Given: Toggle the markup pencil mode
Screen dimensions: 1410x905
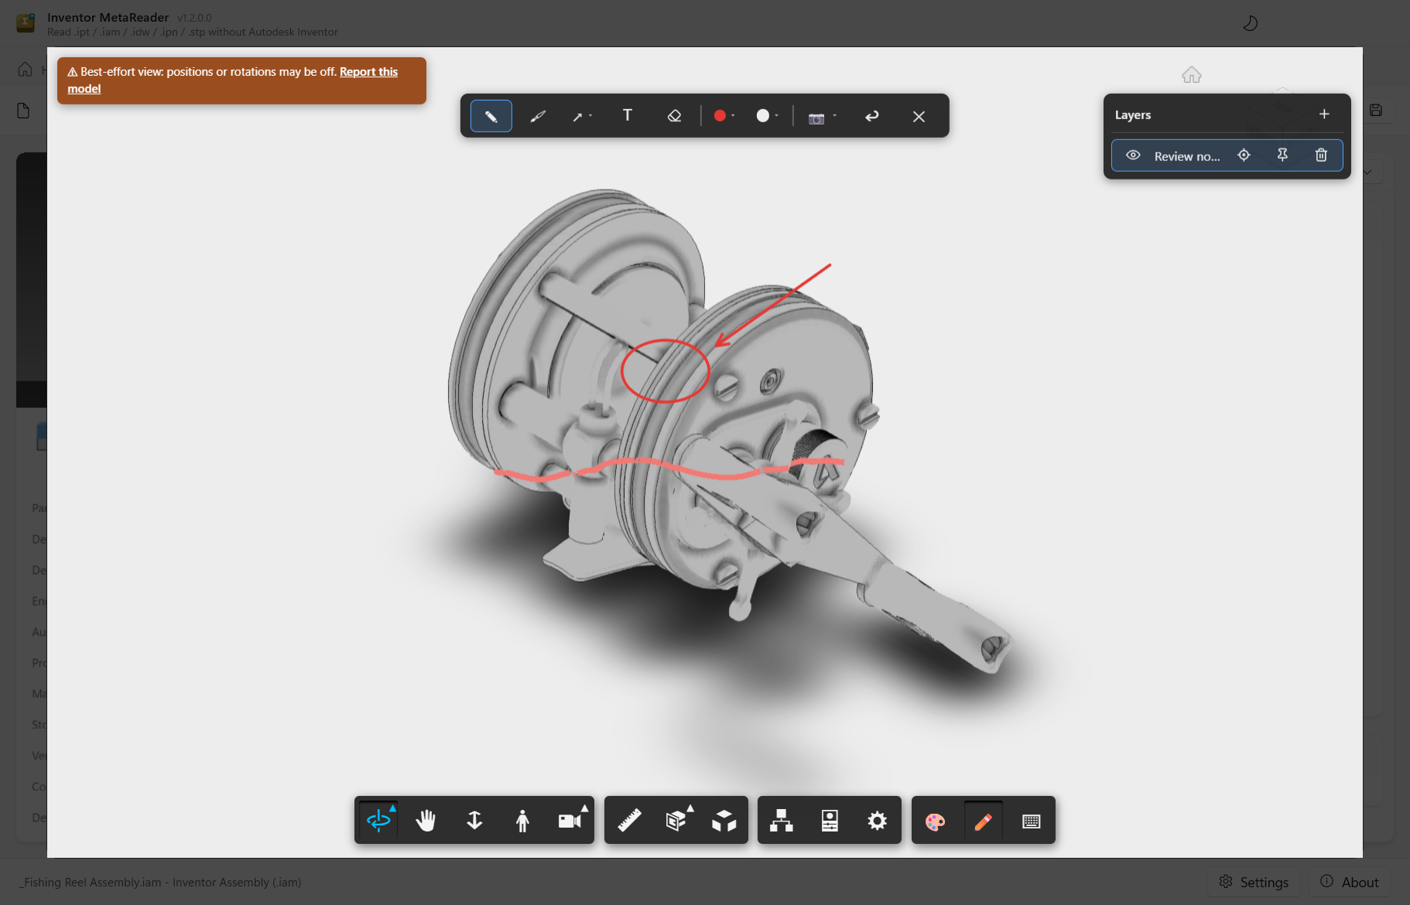Looking at the screenshot, I should click(x=983, y=821).
